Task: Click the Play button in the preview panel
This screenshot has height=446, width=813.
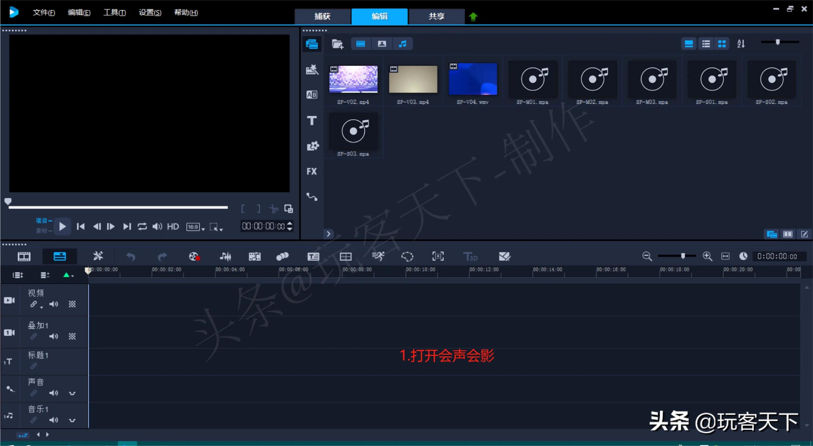Action: [x=63, y=226]
